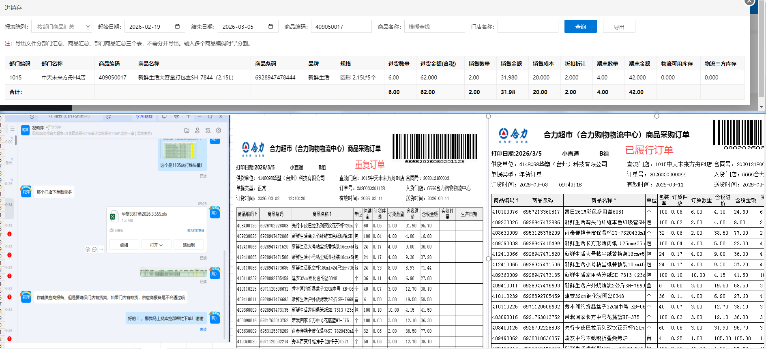Screen dimensions: 766x349
Task: Expand the 打开 dropdown on file card
Action: [156, 245]
